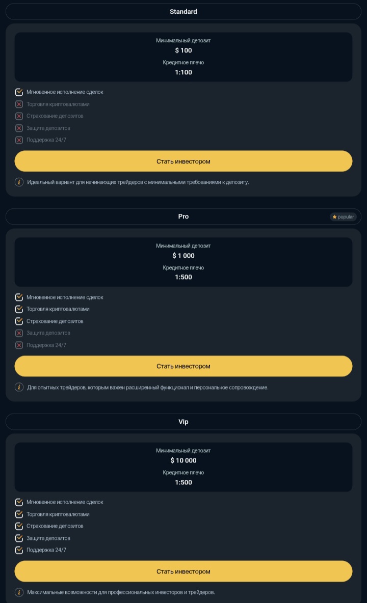
Task: Click red cross beside Pro's Поддержка 24/7
Action: (x=19, y=345)
